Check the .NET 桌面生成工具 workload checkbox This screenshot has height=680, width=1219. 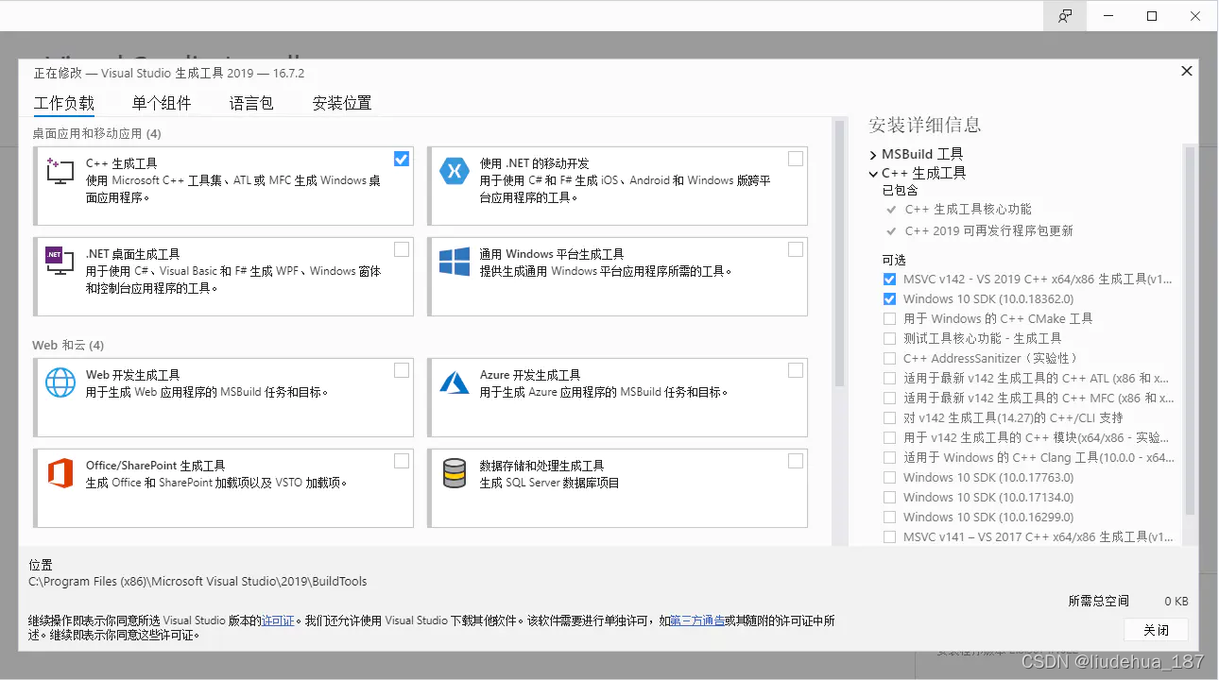tap(402, 249)
